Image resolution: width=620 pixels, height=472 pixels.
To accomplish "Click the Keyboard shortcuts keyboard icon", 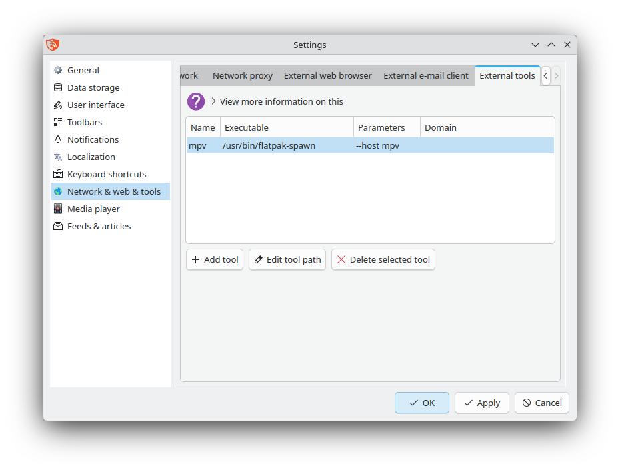I will (x=58, y=174).
